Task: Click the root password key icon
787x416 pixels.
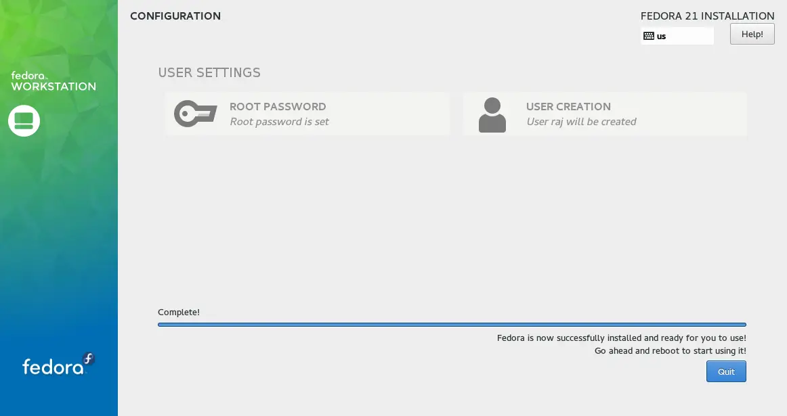Action: pyautogui.click(x=195, y=114)
